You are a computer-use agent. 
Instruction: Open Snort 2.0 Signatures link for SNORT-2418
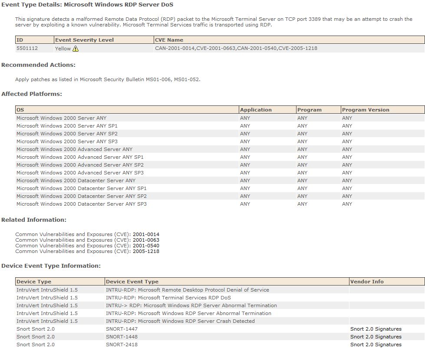[x=376, y=345]
